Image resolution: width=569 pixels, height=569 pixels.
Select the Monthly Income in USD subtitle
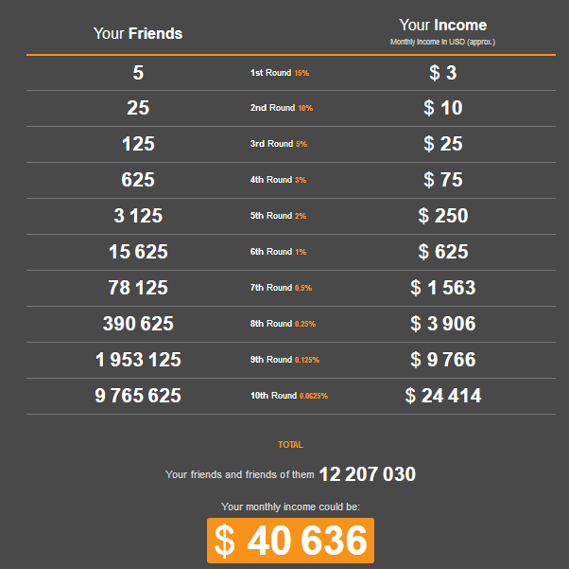coord(442,42)
